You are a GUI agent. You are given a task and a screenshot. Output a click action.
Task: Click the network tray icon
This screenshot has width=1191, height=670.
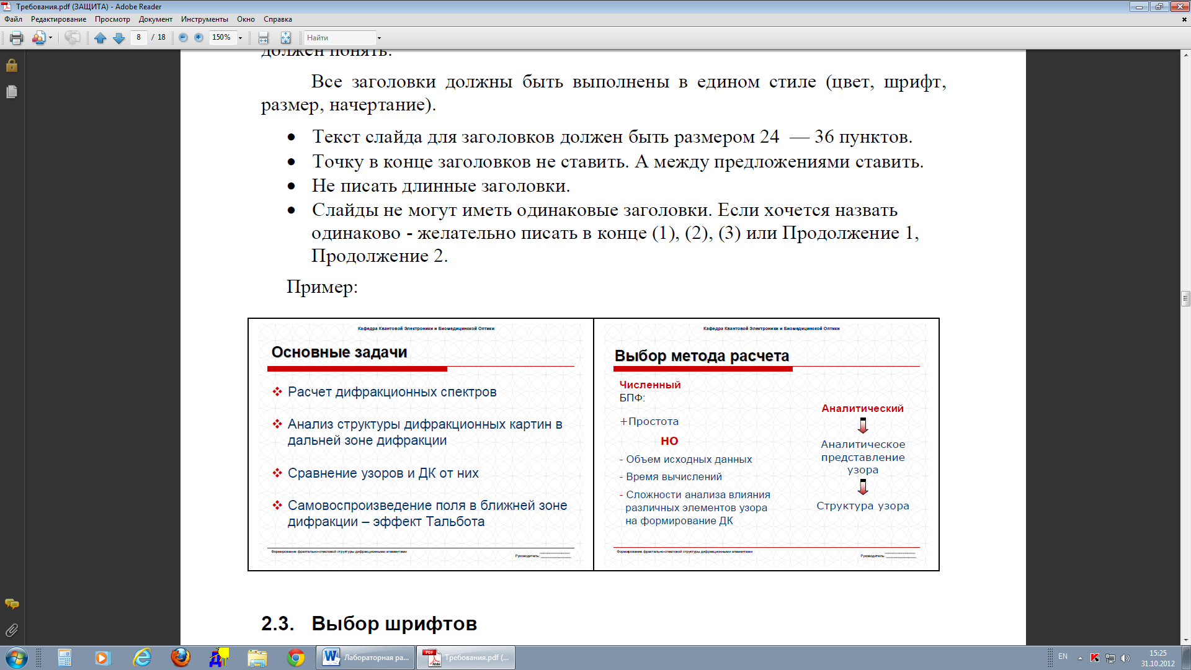point(1110,658)
